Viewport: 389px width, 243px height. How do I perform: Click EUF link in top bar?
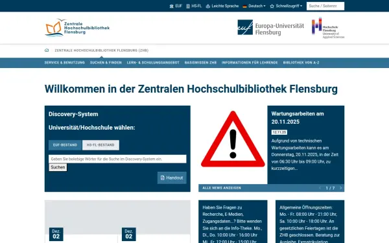[x=176, y=6]
